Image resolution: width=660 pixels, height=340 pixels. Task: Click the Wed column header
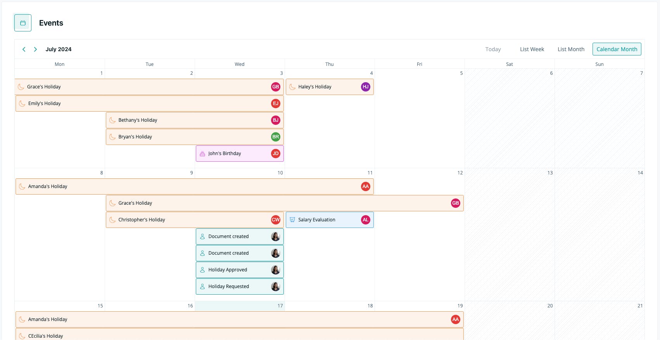point(240,64)
